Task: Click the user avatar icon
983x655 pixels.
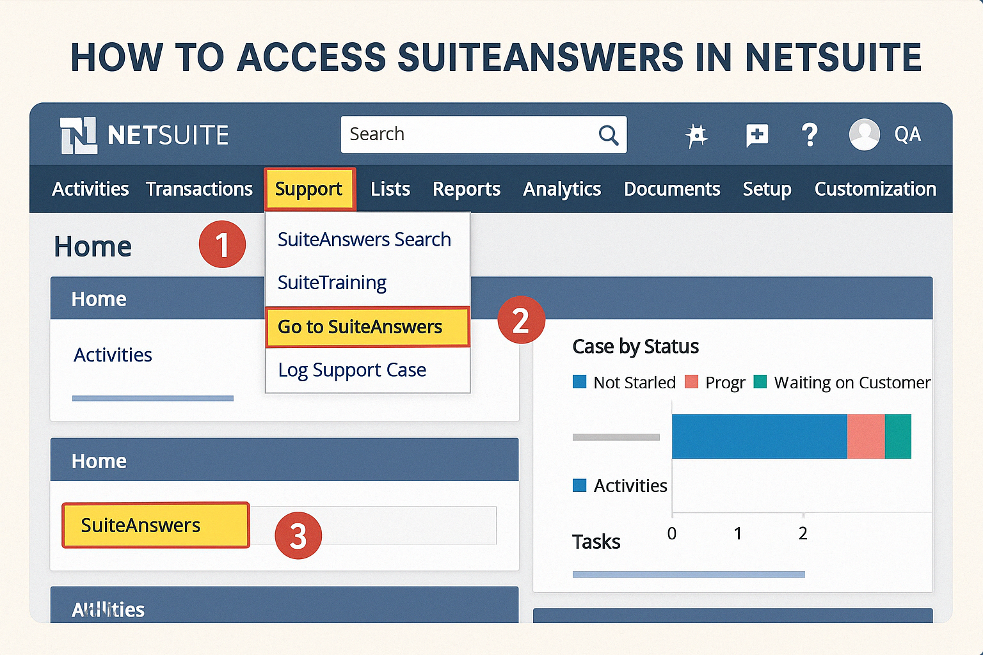Action: pos(864,134)
